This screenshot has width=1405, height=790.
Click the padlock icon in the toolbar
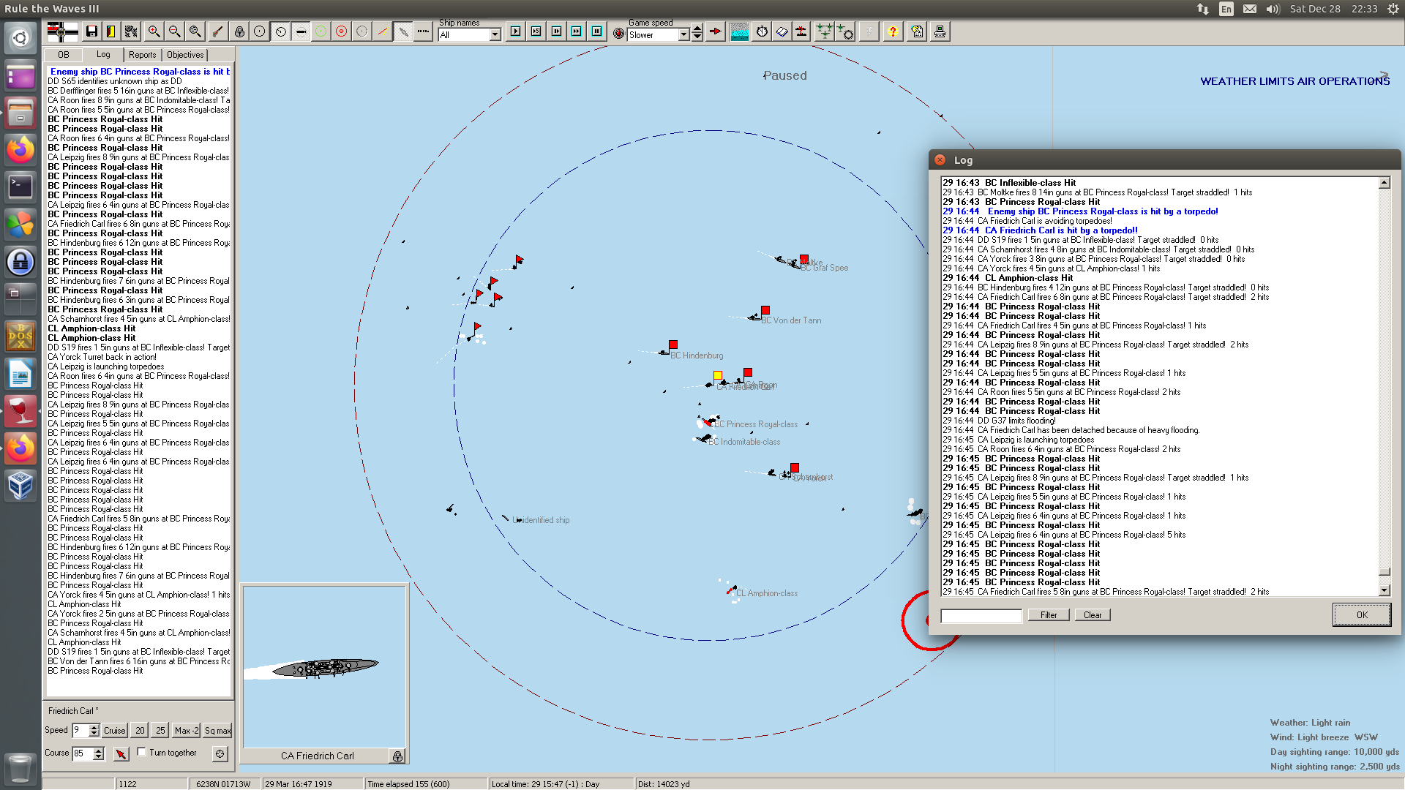pyautogui.click(x=239, y=31)
